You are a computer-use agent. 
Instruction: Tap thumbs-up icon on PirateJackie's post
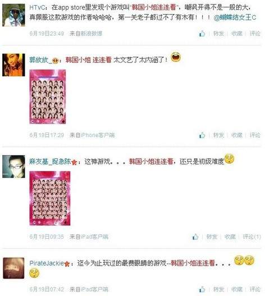(202, 289)
